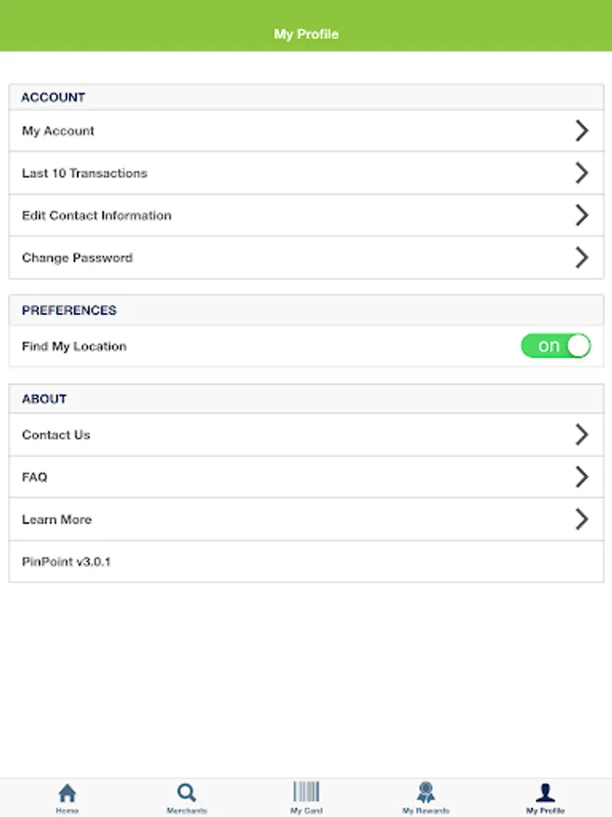Turn off Find My Location switch
Viewport: 612px width, 817px height.
[x=556, y=346]
